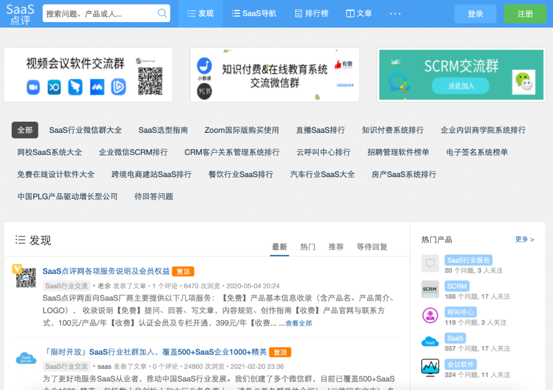The height and width of the screenshot is (390, 553).
Task: Select CRM客户关系管理系统排行 category
Action: point(232,152)
